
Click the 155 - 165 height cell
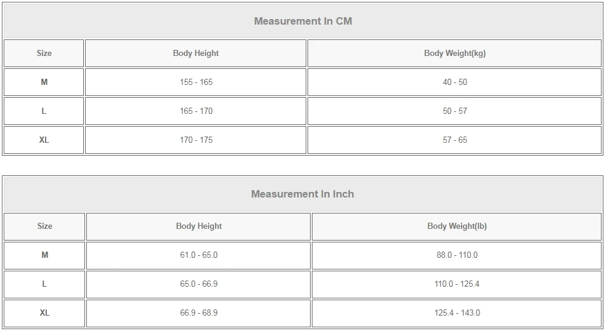pyautogui.click(x=196, y=82)
